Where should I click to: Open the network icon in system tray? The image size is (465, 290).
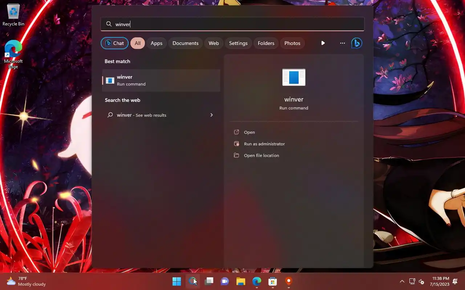tap(412, 281)
